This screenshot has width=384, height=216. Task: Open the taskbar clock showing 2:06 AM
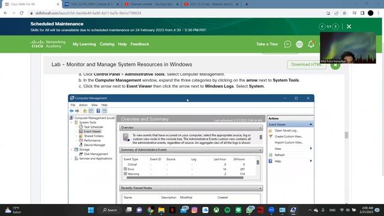(x=367, y=210)
